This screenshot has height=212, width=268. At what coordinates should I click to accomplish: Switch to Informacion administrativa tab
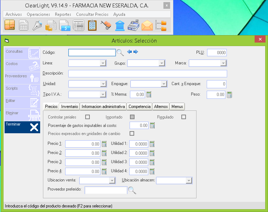[103, 107]
